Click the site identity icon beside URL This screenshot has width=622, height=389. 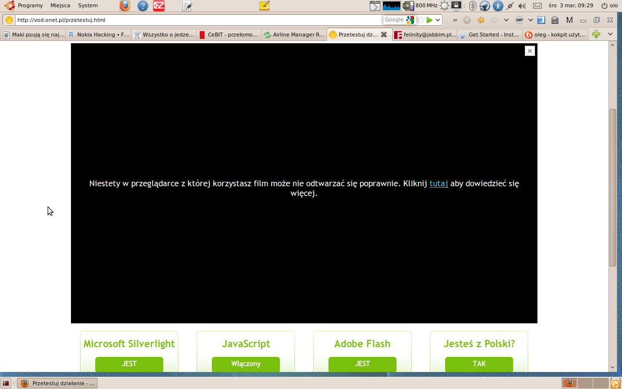point(9,20)
